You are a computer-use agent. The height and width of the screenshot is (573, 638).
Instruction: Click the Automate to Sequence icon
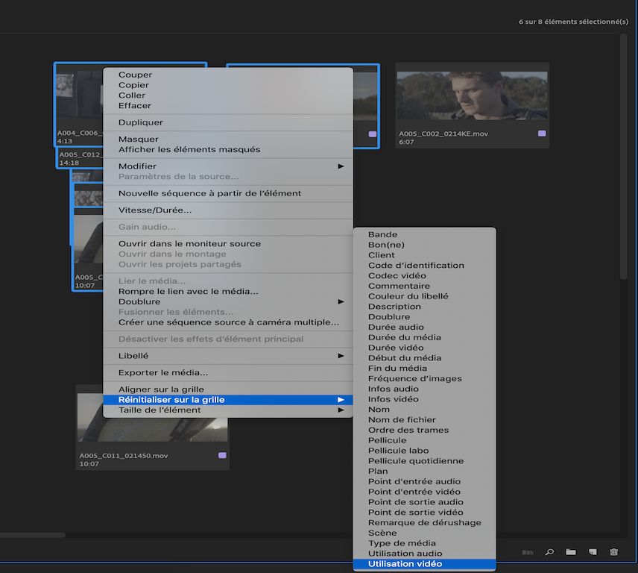[528, 552]
